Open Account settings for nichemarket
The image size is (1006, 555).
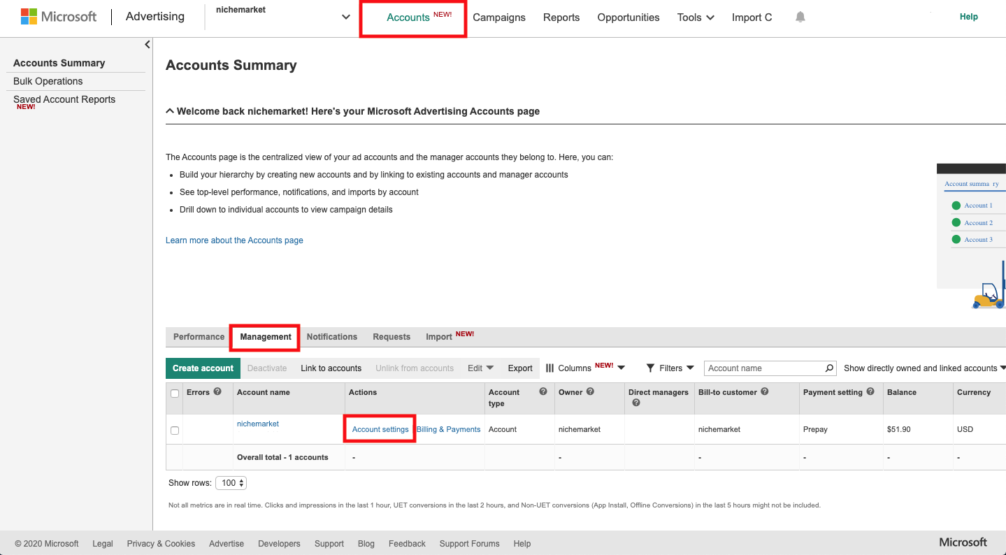click(x=380, y=429)
